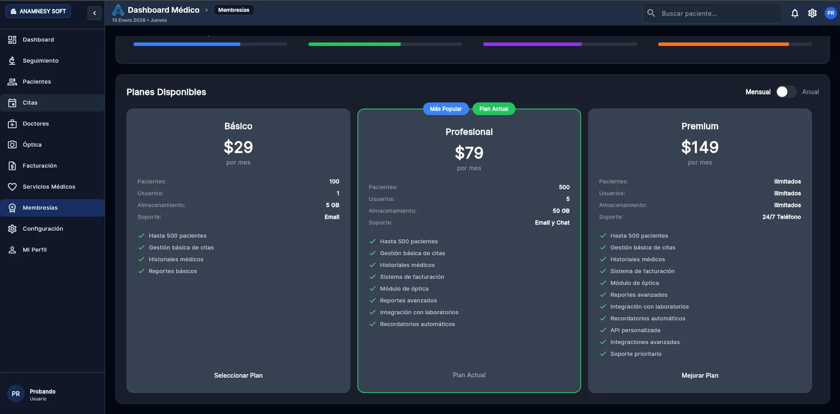This screenshot has width=840, height=414.
Task: Collapse the sidebar with chevron button
Action: (95, 13)
